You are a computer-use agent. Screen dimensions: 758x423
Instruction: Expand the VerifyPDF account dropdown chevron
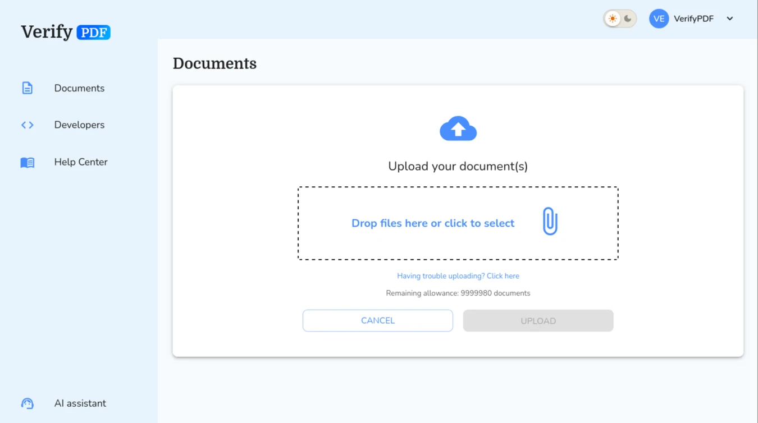pos(730,19)
